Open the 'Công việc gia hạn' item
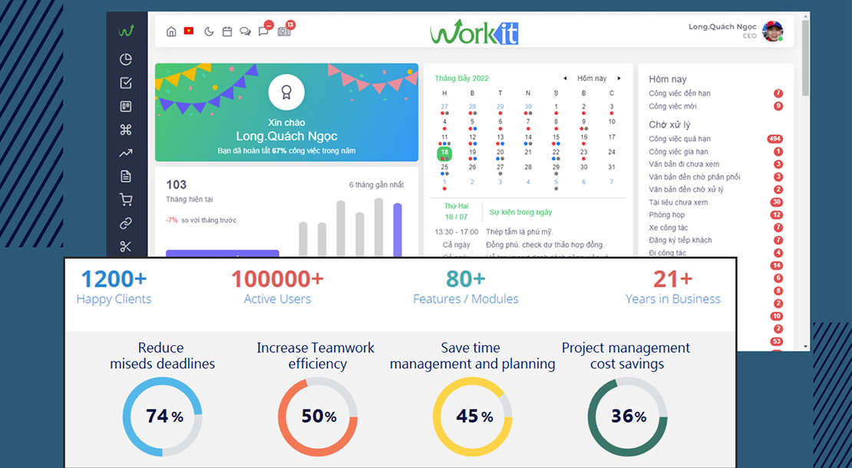This screenshot has width=852, height=468. pos(678,151)
